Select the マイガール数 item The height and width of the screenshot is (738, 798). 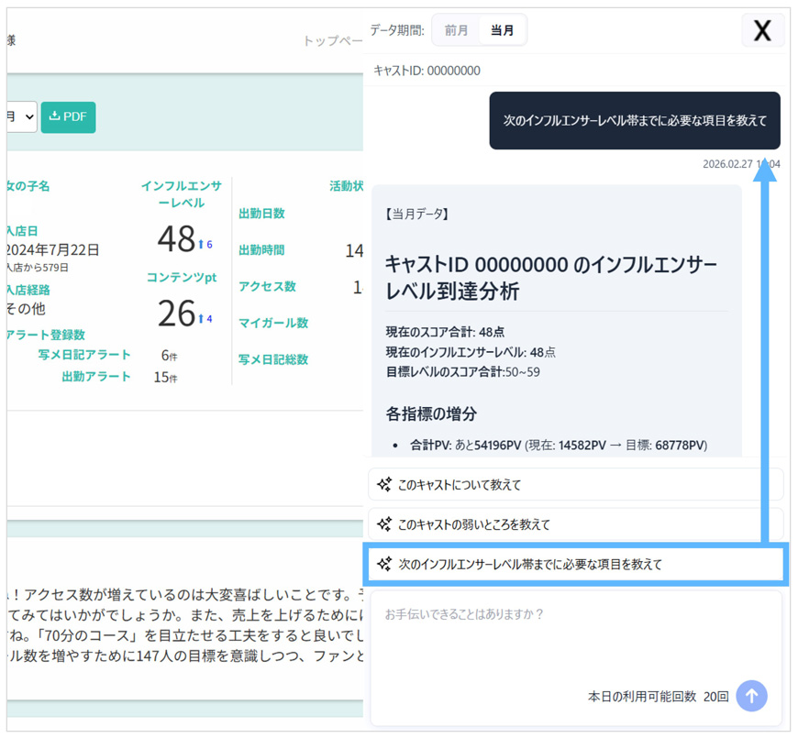272,323
